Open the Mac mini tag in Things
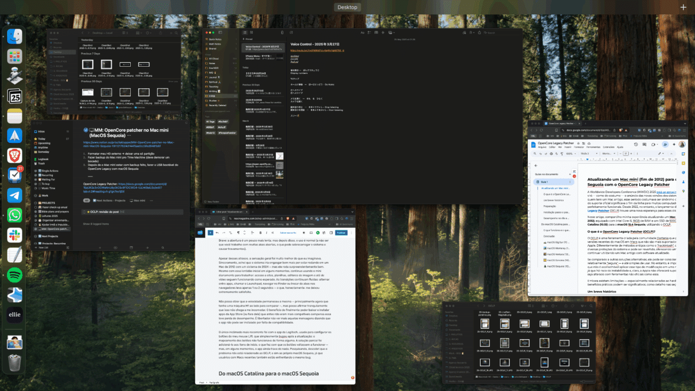 tap(138, 201)
